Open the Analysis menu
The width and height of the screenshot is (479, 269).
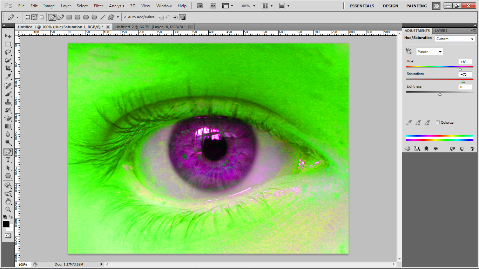pos(117,6)
